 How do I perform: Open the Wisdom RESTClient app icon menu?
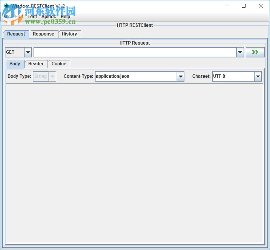(x=6, y=6)
